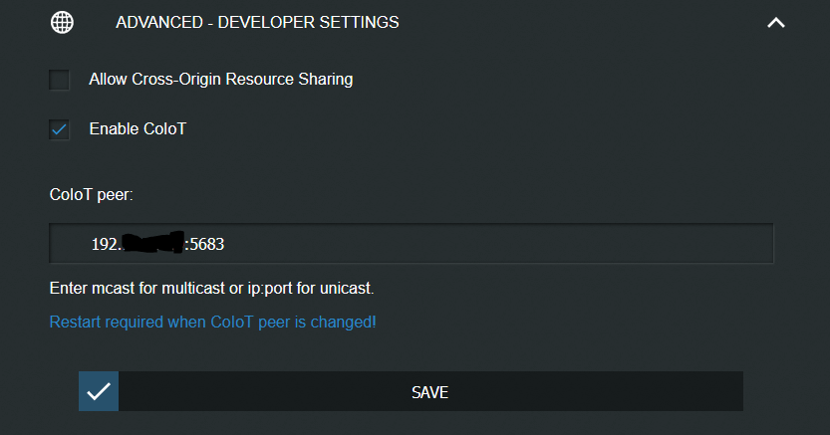Viewport: 830px width, 435px height.
Task: Click the upward chevron icon at top right
Action: [x=776, y=23]
